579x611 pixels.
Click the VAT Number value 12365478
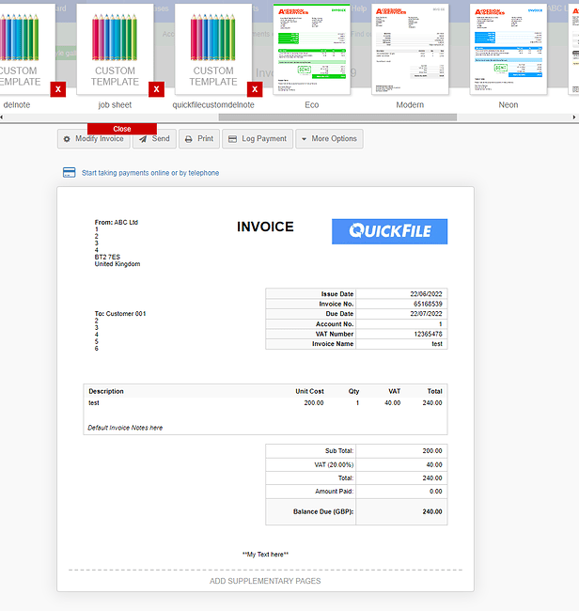pos(428,334)
